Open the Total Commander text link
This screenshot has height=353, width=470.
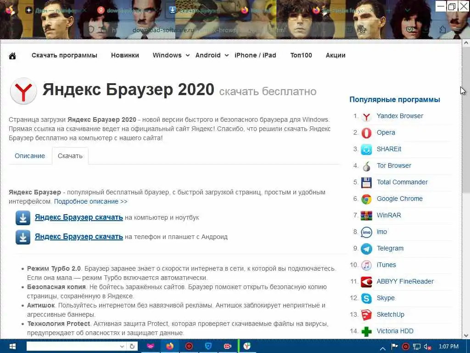point(402,182)
